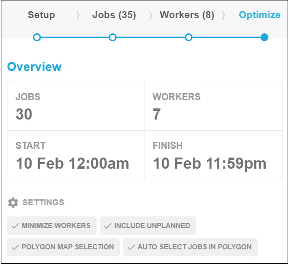This screenshot has width=289, height=266.
Task: Click the JOBS count value 30
Action: (x=24, y=114)
